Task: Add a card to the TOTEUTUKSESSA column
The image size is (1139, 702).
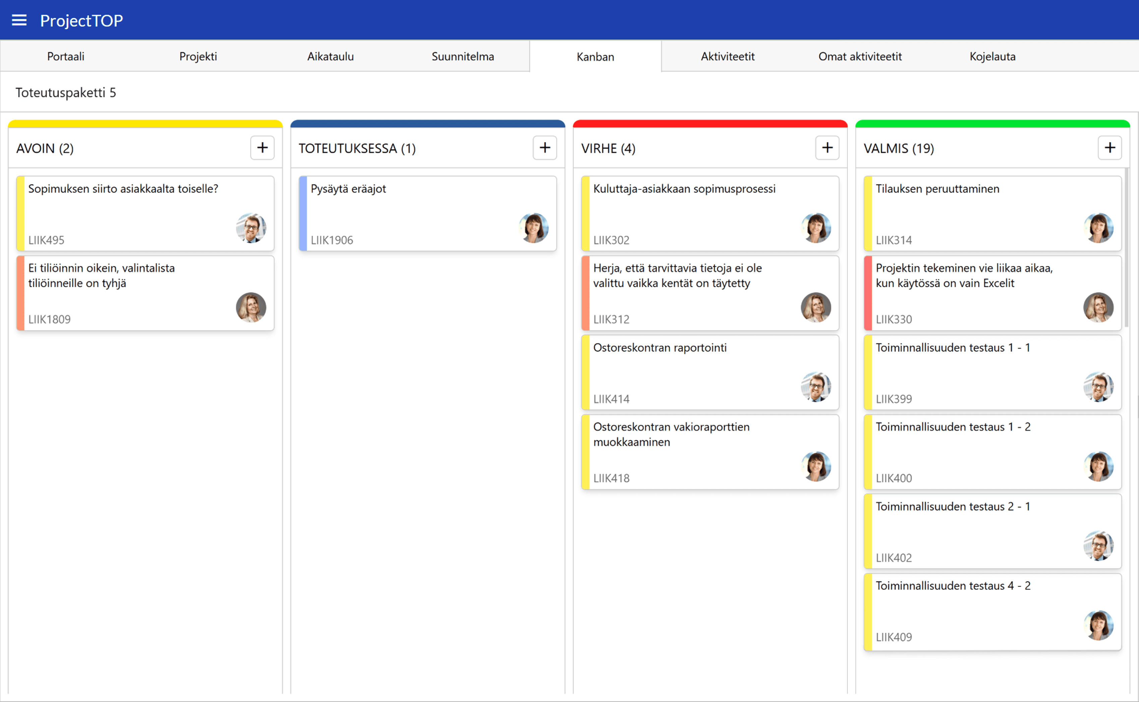Action: [545, 148]
